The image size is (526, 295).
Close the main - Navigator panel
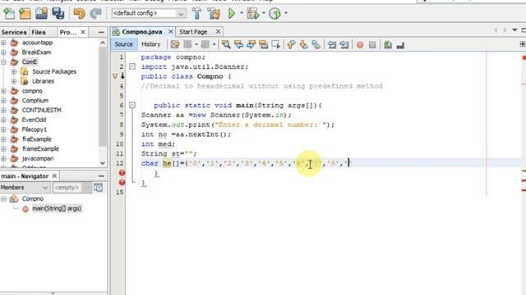[x=54, y=176]
